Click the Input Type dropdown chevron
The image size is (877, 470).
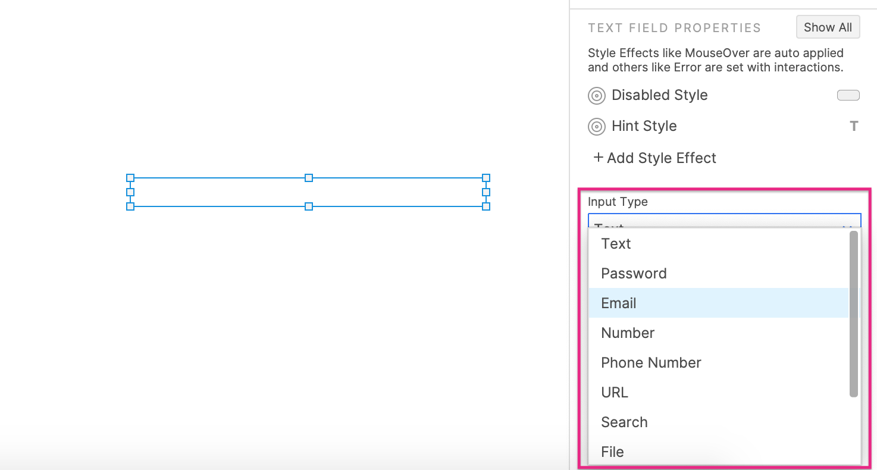pos(850,227)
